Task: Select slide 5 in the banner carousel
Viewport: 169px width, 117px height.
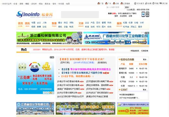Action: [x=53, y=93]
